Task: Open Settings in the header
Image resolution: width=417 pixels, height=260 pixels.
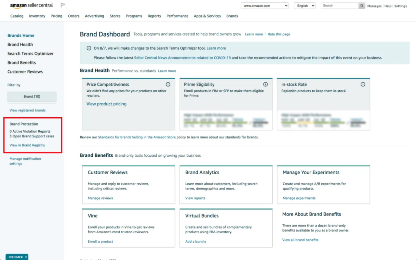Action: pyautogui.click(x=401, y=6)
